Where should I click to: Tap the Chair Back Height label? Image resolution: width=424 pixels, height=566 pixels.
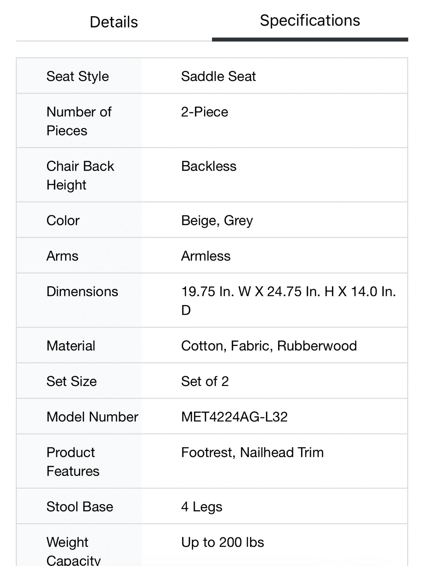tap(80, 175)
